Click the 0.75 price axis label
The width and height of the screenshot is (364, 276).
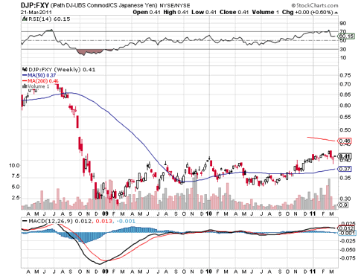(345, 75)
